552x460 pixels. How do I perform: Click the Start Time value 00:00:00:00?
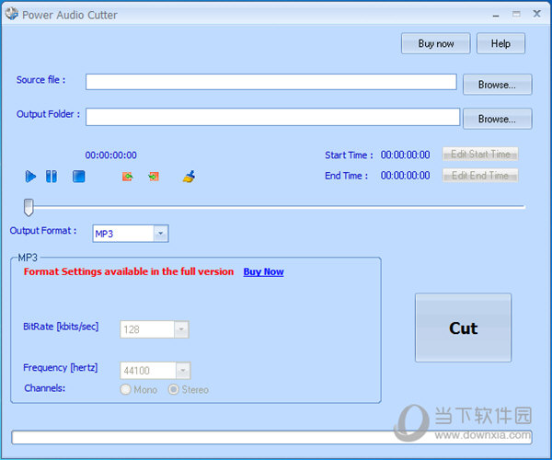point(405,155)
